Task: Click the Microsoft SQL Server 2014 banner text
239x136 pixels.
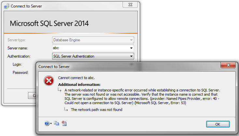Action: (49, 23)
